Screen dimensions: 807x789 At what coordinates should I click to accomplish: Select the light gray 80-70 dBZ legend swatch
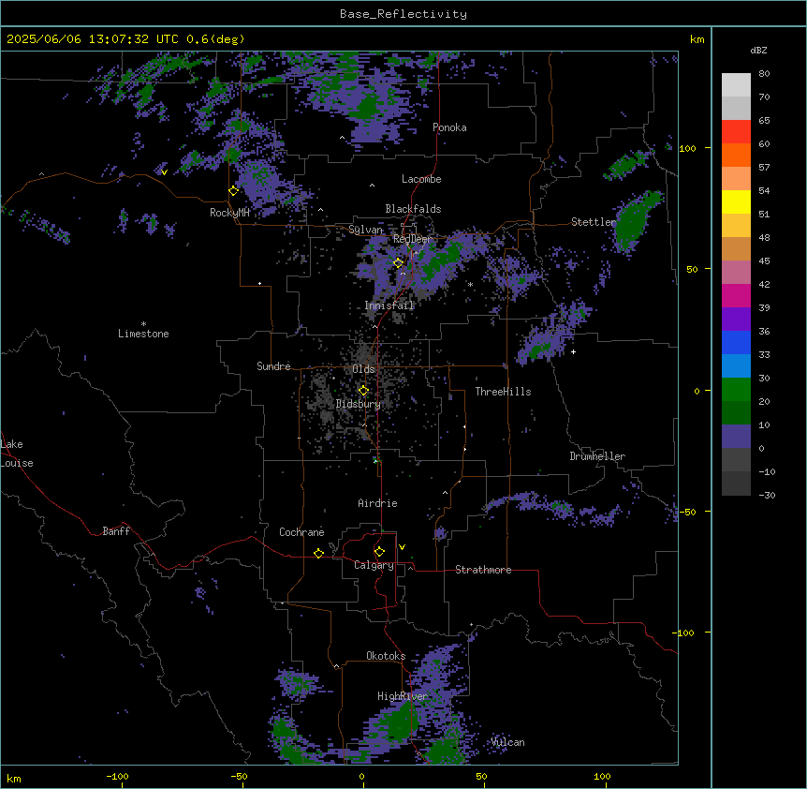(736, 85)
